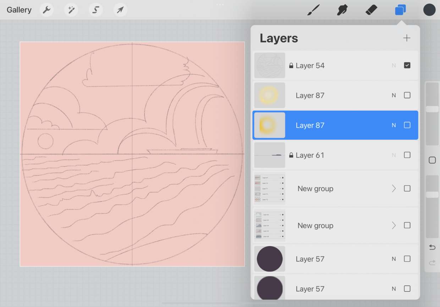Activate the Transform arrow tool

pyautogui.click(x=120, y=10)
